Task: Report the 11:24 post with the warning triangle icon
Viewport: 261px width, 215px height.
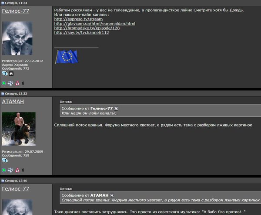Action: 17,83
